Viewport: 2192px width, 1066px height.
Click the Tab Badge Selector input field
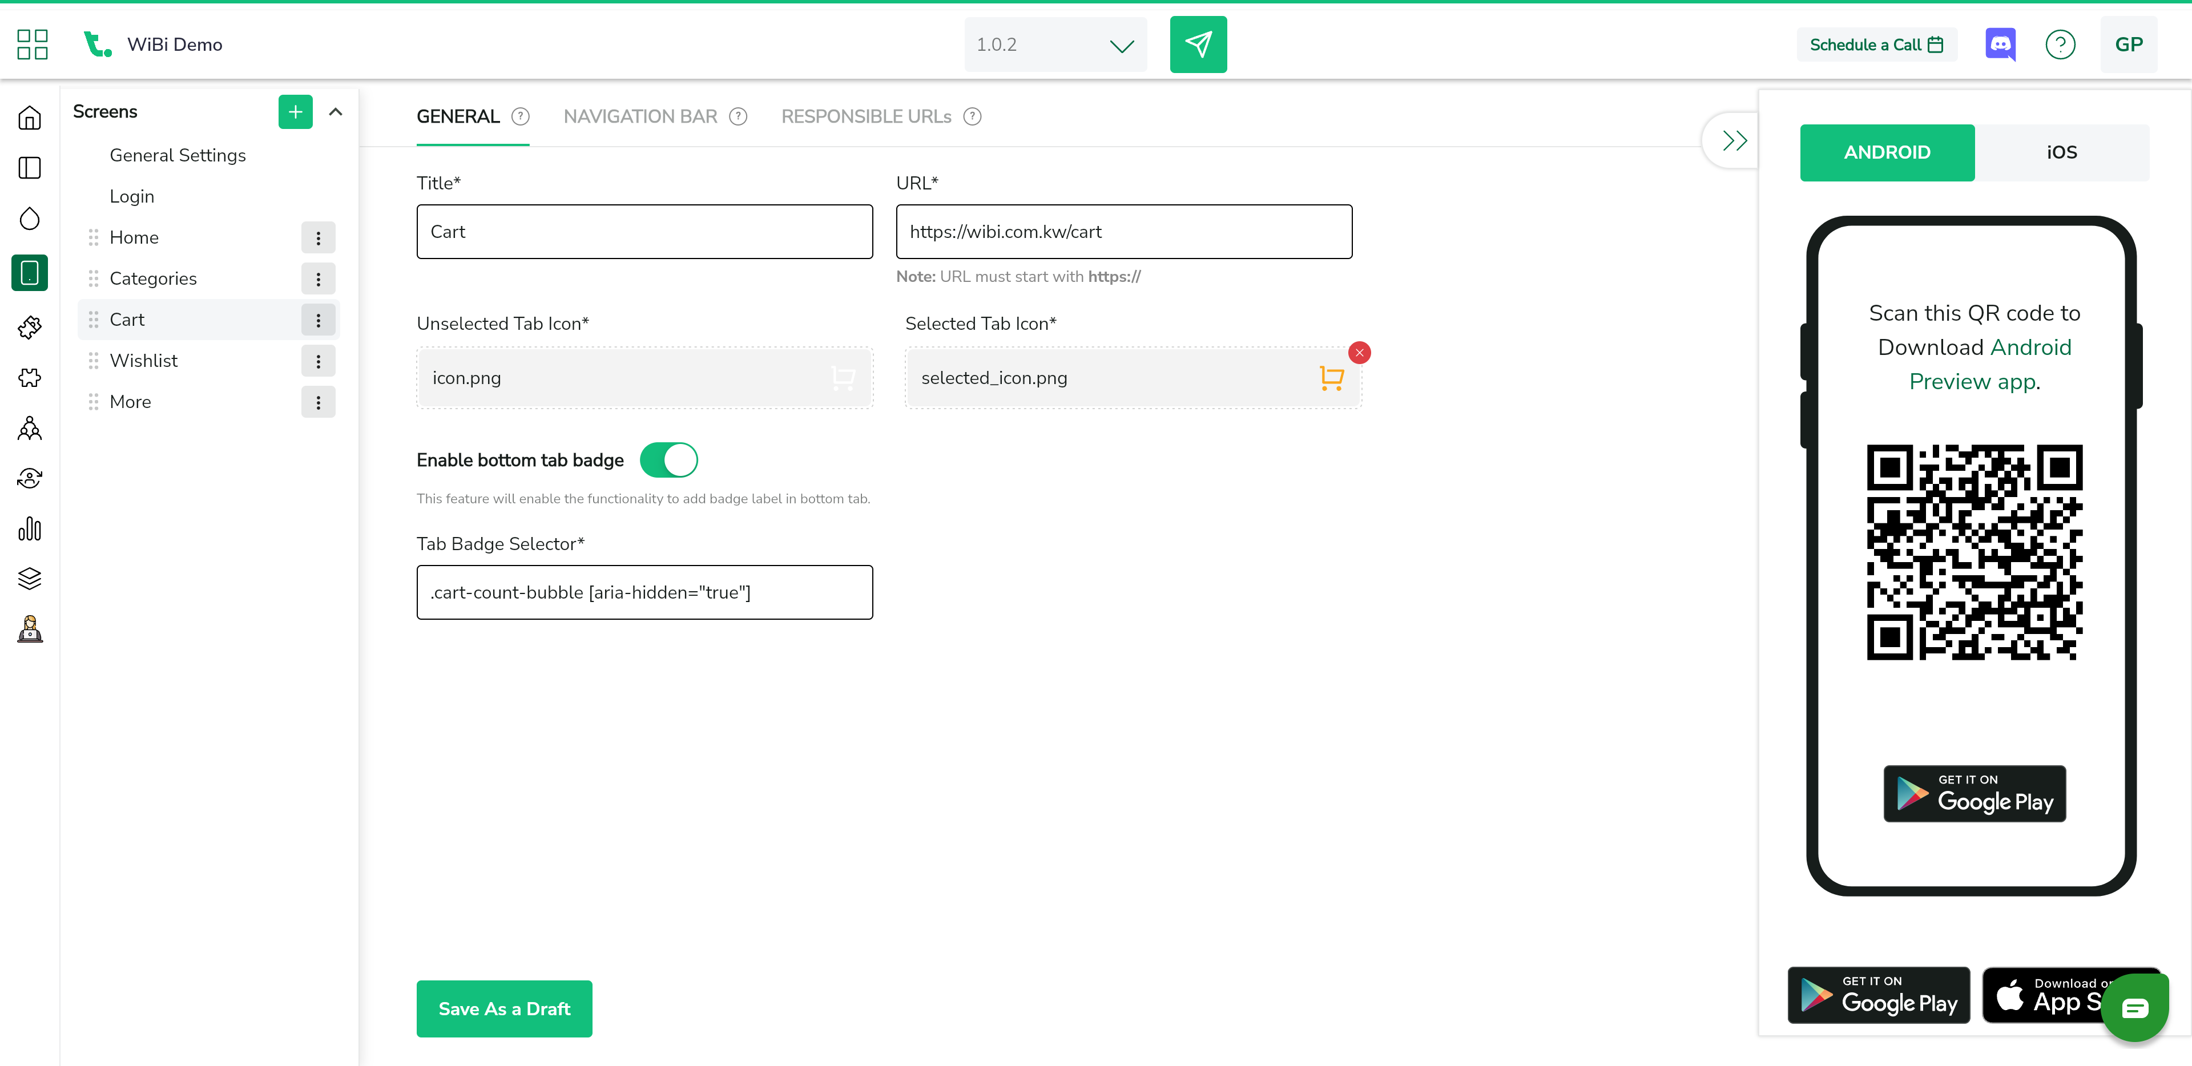coord(644,592)
